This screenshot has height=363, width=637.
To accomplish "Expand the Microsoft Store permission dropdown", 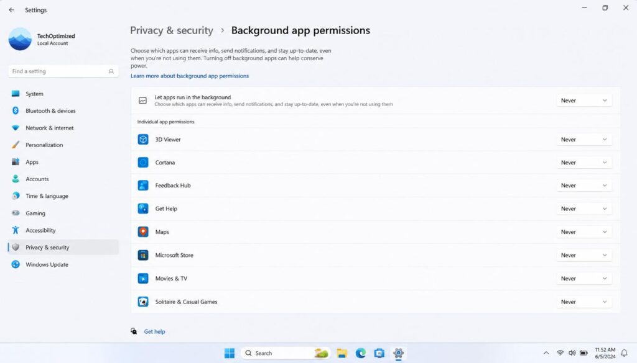I will (584, 255).
